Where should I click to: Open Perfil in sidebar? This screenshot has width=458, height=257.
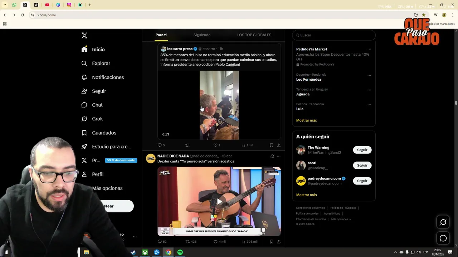92,174
